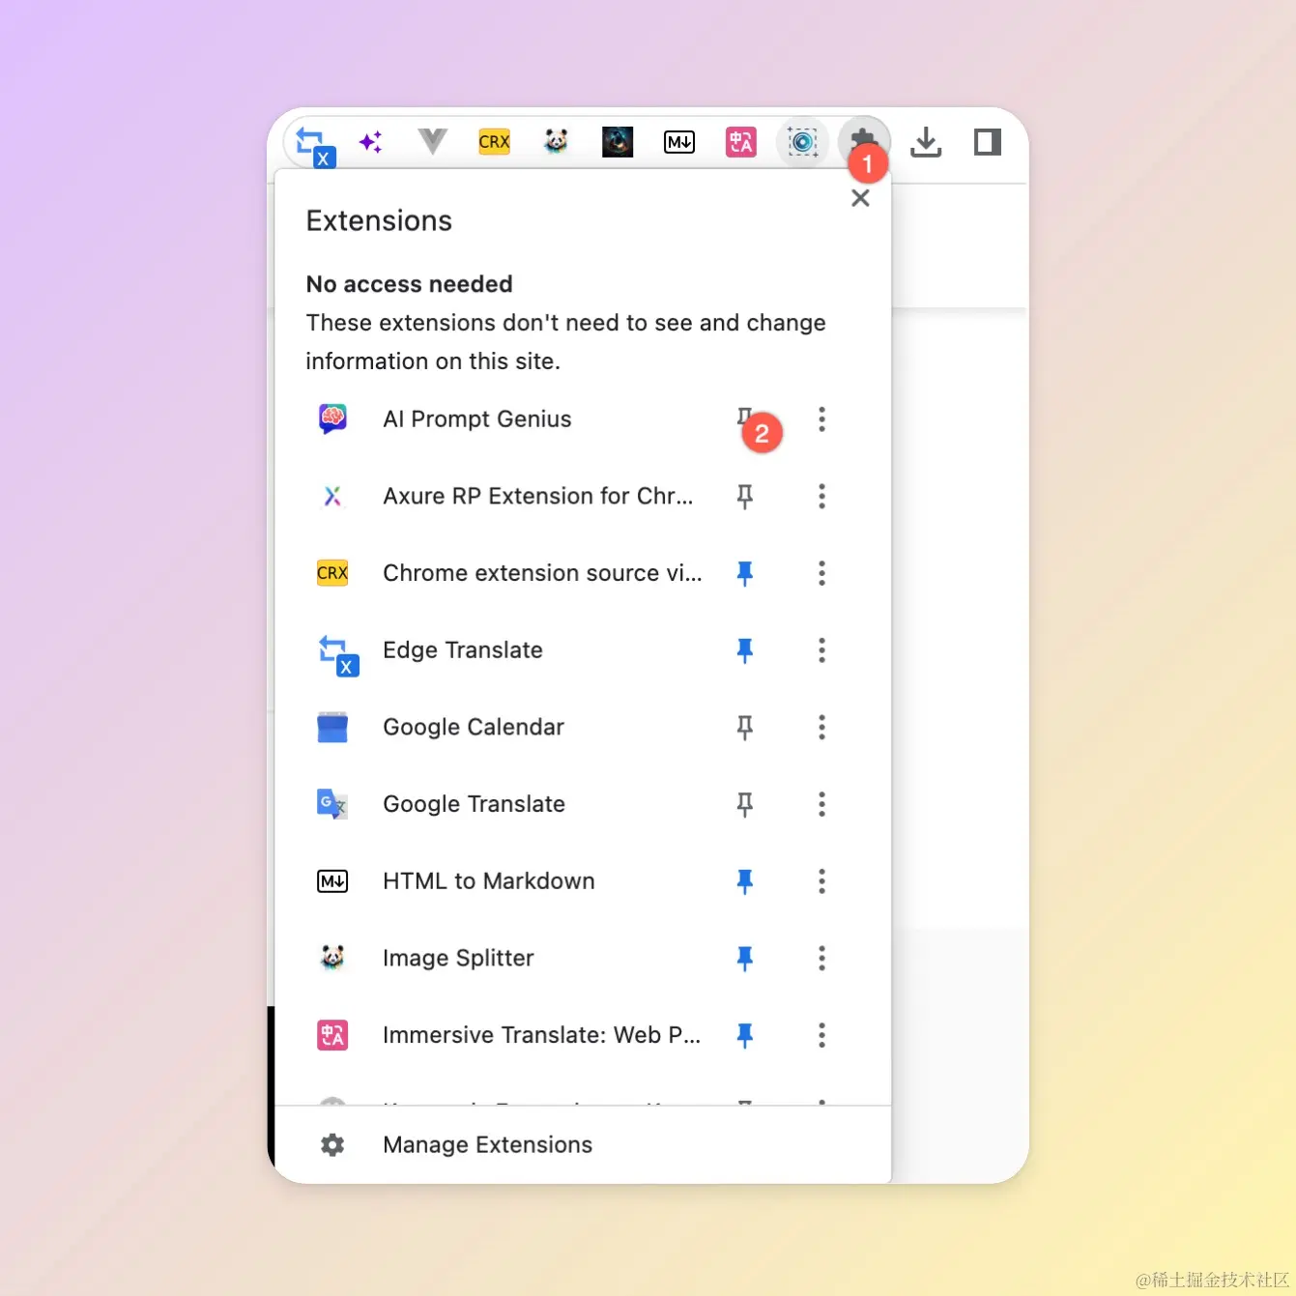Click the panda Image Splitter toolbar icon
Screen dimensions: 1296x1296
click(556, 142)
